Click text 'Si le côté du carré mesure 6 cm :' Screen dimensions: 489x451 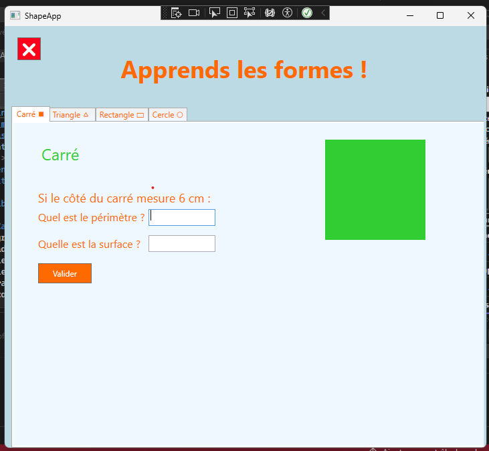pyautogui.click(x=124, y=198)
